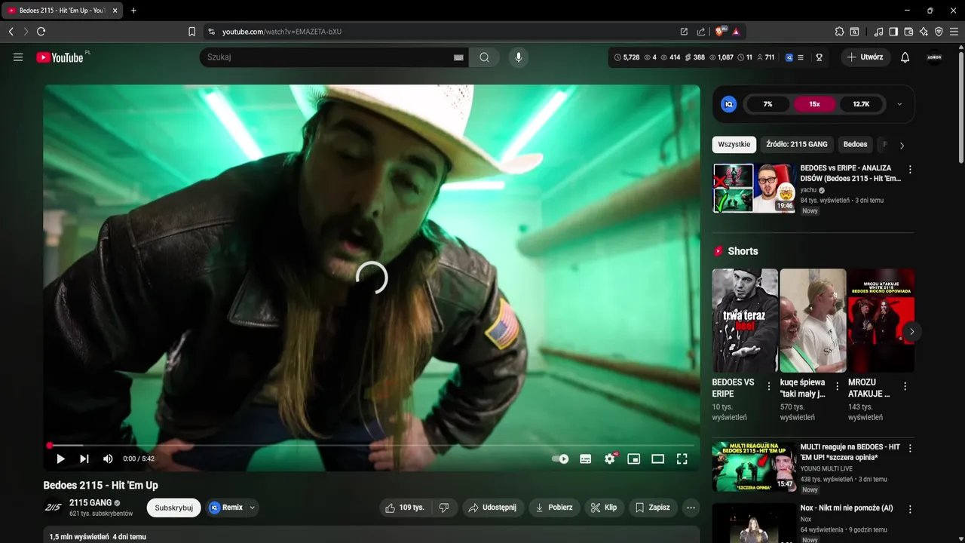Click the Pobierz download button
This screenshot has width=965, height=543.
(554, 508)
